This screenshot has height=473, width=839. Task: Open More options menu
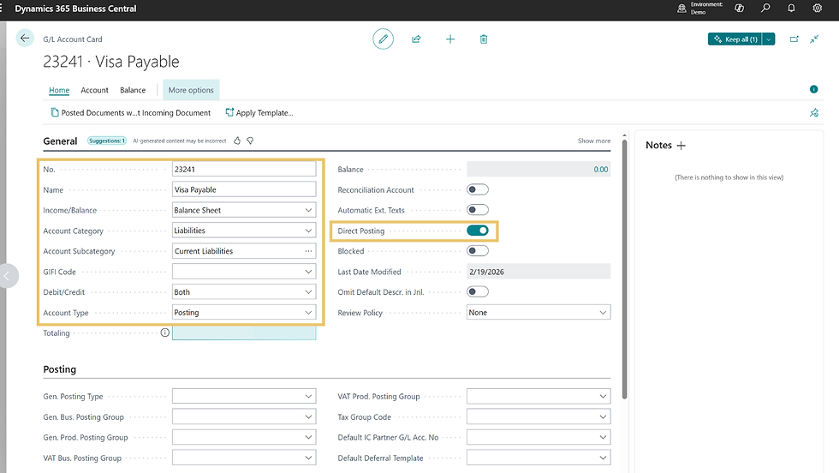[x=191, y=90]
